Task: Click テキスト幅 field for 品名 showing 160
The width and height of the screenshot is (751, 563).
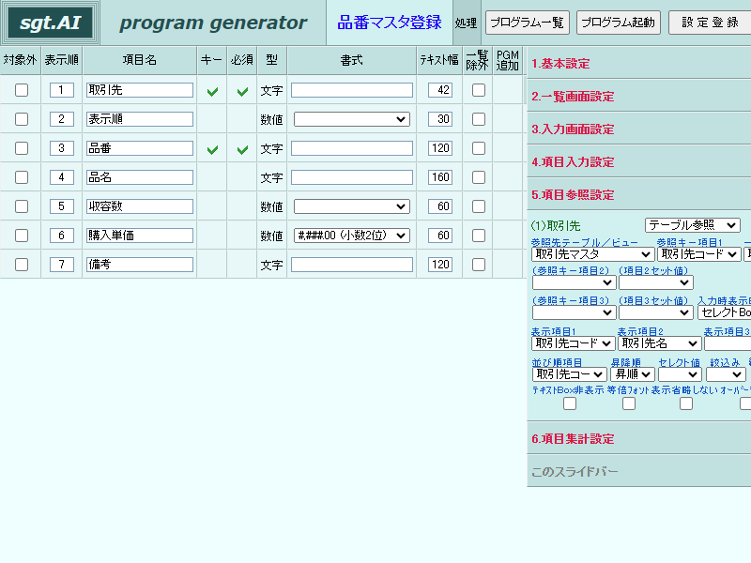Action: pos(440,177)
